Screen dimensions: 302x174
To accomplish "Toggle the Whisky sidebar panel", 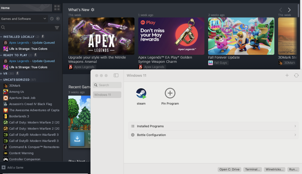I will (116, 75).
